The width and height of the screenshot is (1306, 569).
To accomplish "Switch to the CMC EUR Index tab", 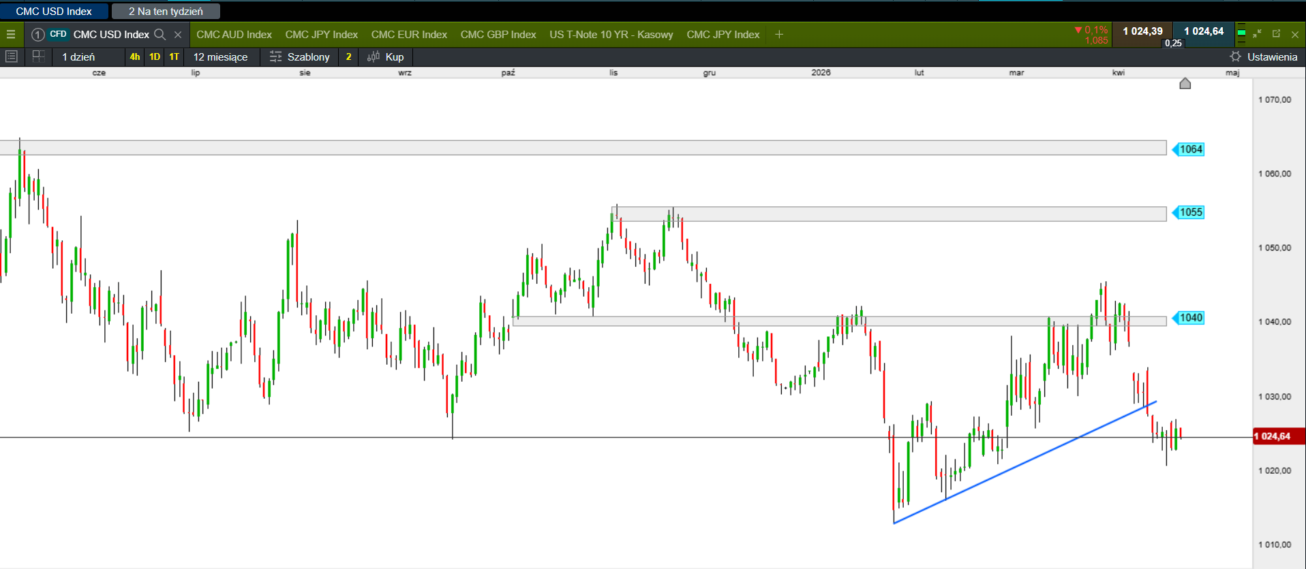I will pyautogui.click(x=409, y=34).
